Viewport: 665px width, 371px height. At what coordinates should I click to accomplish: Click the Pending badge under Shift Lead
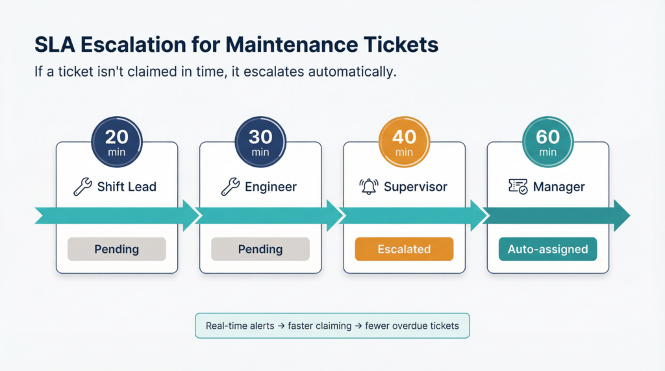pos(117,249)
